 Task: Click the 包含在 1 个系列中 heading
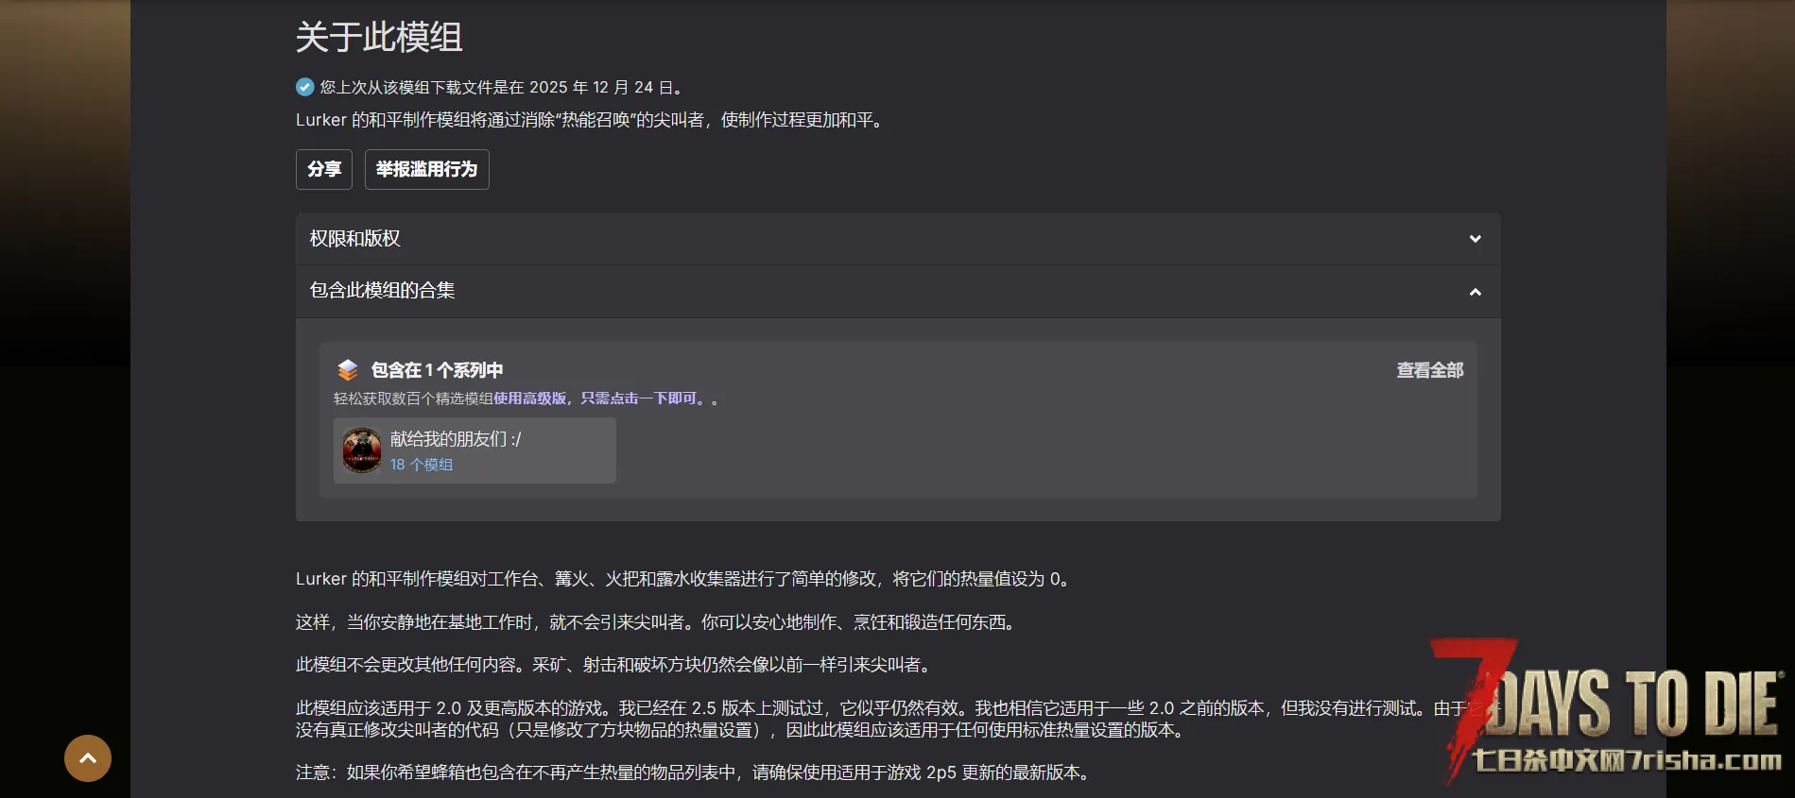click(x=437, y=370)
